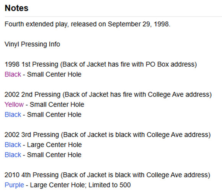
Task: Click the '1998 1st Pressing' description line
Action: (x=101, y=64)
